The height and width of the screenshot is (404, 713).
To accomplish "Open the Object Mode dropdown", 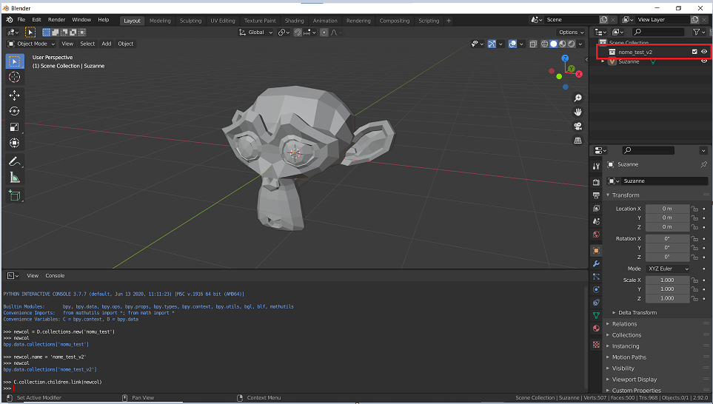I will (x=31, y=44).
